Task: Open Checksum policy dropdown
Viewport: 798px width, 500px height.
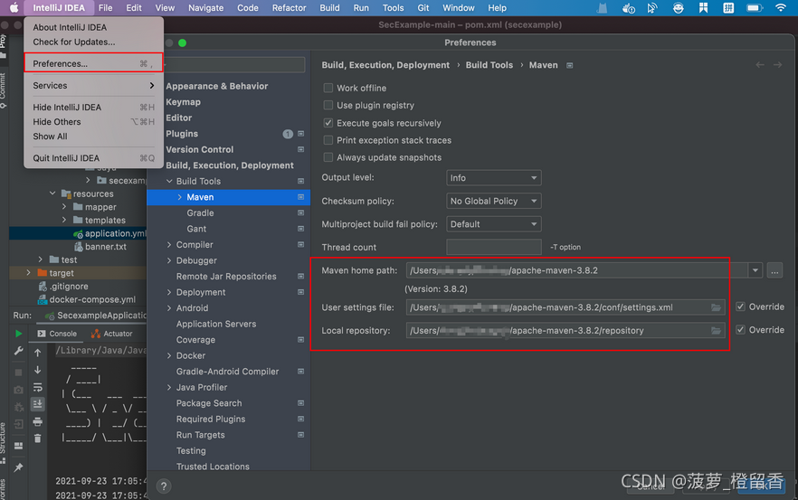Action: [494, 201]
